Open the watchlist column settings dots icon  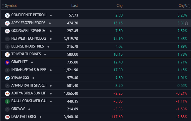tap(3, 6)
